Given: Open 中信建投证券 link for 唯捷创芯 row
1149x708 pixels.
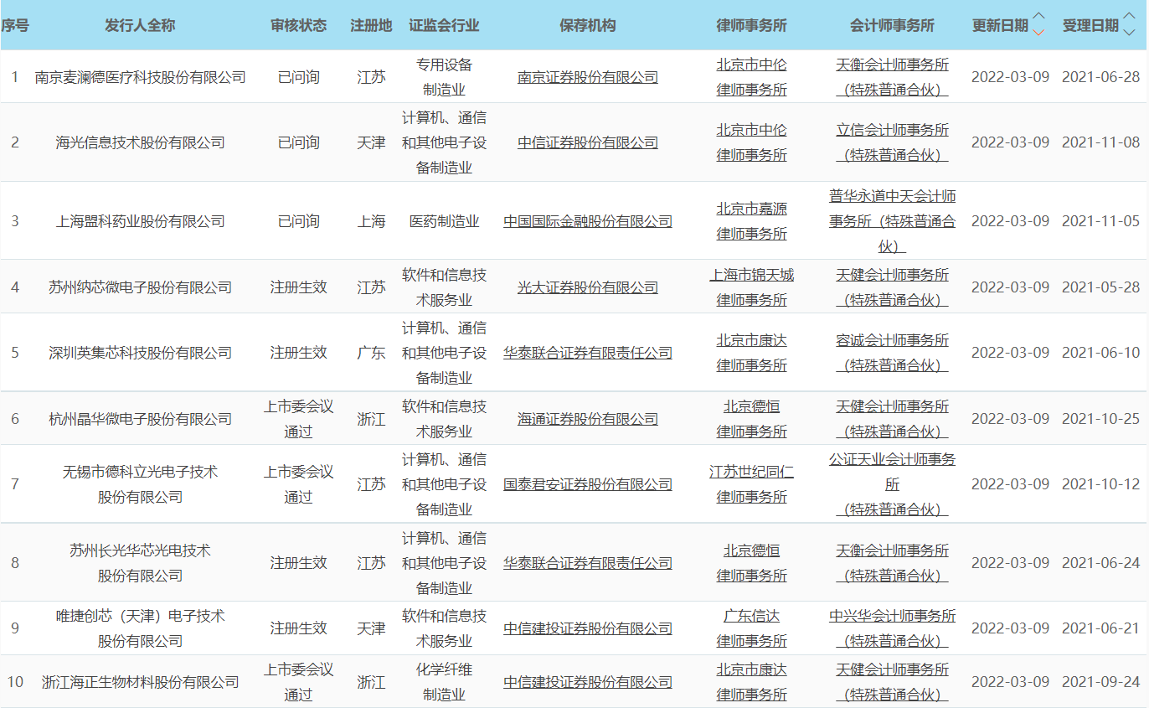Looking at the screenshot, I should tap(588, 628).
